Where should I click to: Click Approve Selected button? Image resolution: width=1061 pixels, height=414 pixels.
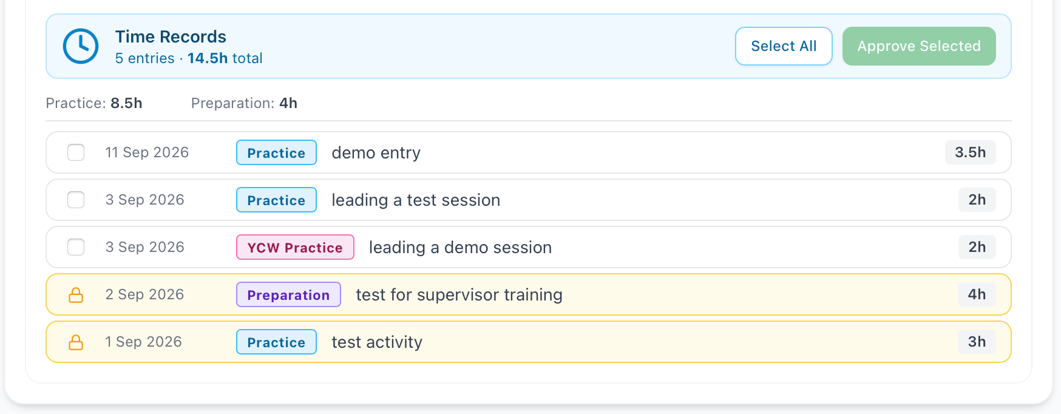click(x=919, y=46)
